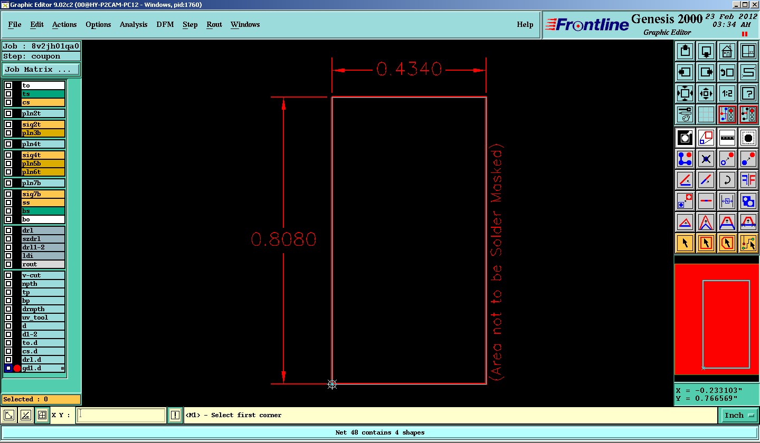Select the drnpth layer row

43,309
